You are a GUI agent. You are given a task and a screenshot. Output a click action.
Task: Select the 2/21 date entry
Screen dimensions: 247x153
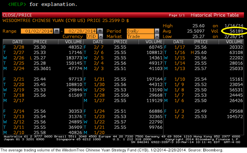pyautogui.click(x=19, y=79)
